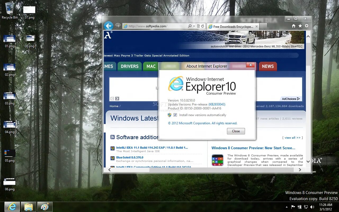This screenshot has height=212, width=339.
Task: Click the Windows icon next to BlueSoleil
Action: click(x=112, y=158)
